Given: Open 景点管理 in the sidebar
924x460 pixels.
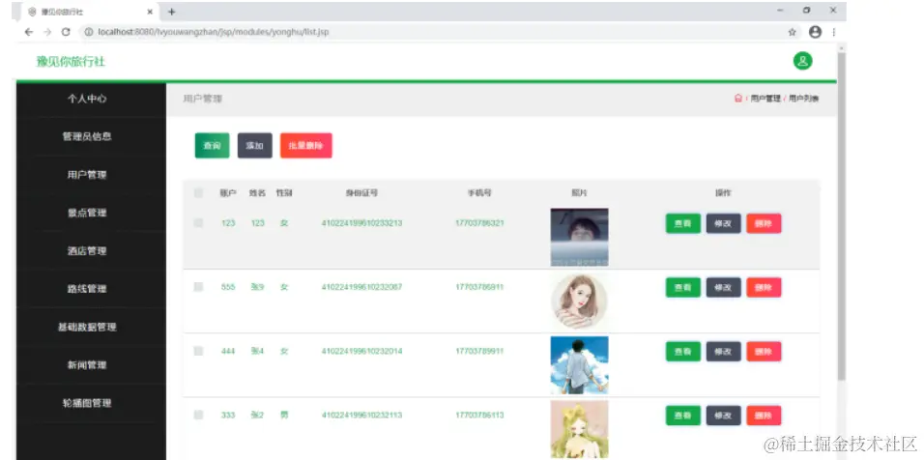Looking at the screenshot, I should [x=87, y=213].
